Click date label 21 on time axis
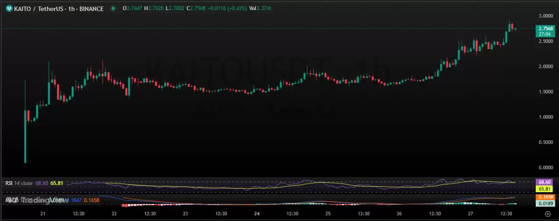The height and width of the screenshot is (221, 559). click(x=43, y=214)
